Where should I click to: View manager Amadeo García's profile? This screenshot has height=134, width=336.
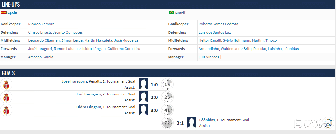coord(40,57)
